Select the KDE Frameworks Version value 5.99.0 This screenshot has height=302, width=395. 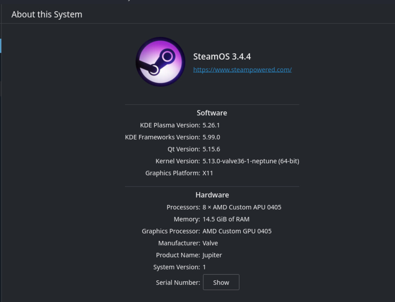pos(211,137)
